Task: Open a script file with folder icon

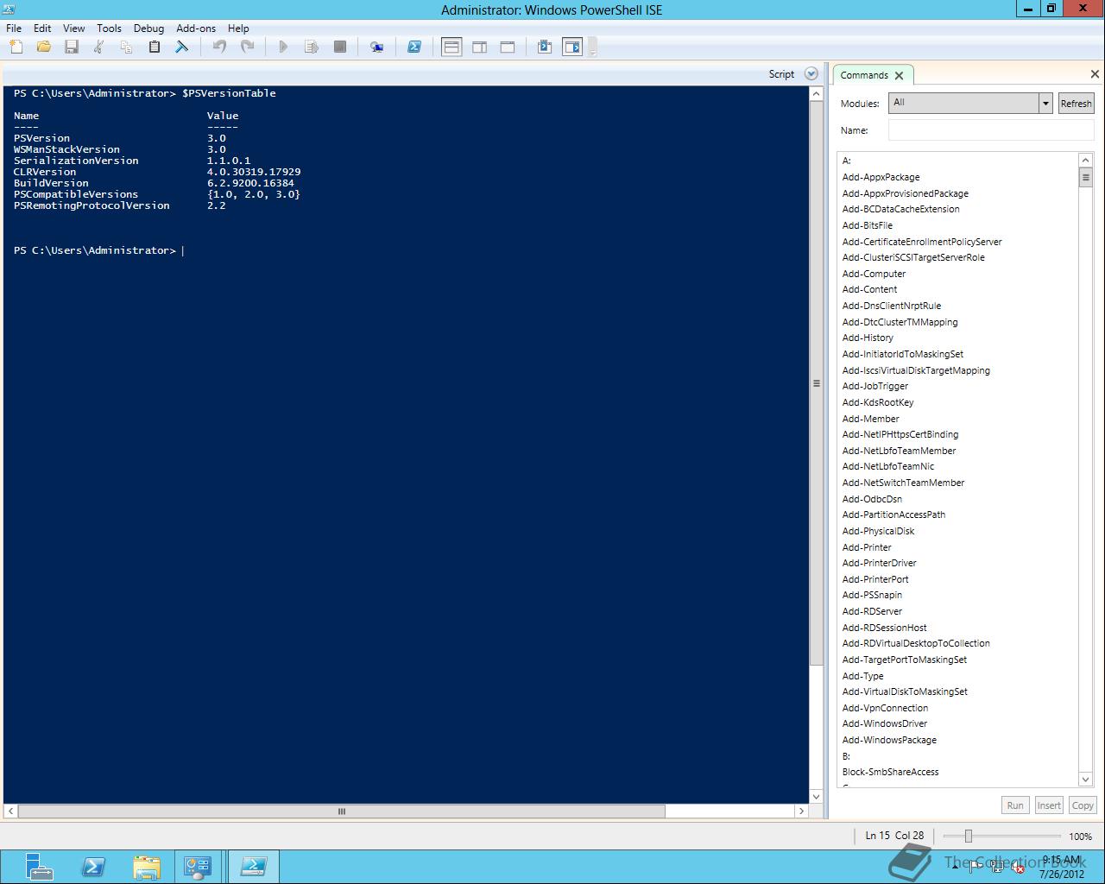Action: click(43, 47)
